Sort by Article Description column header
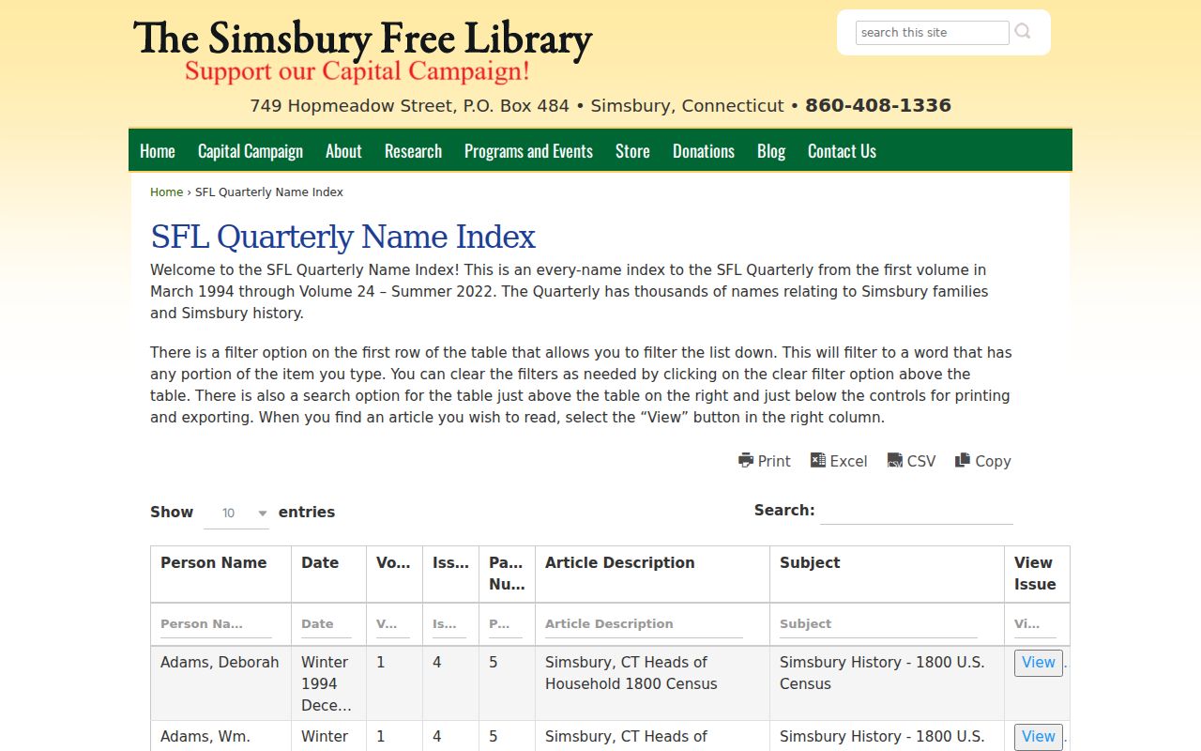The image size is (1201, 751). pyautogui.click(x=652, y=574)
